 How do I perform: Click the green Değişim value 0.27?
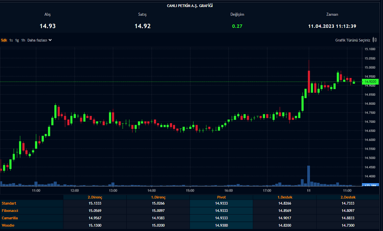click(x=237, y=26)
